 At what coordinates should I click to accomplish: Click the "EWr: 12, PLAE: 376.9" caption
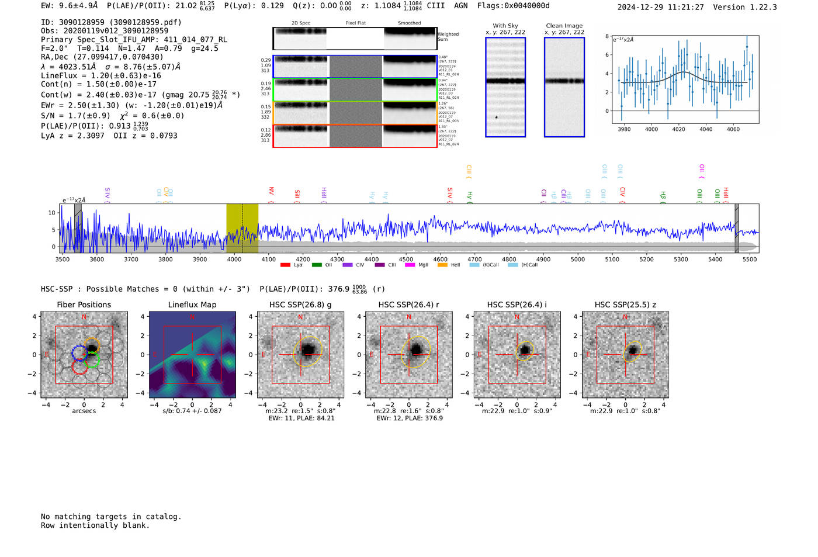click(x=410, y=418)
